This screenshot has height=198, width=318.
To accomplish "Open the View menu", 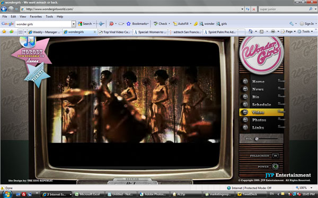I will [x=23, y=16].
